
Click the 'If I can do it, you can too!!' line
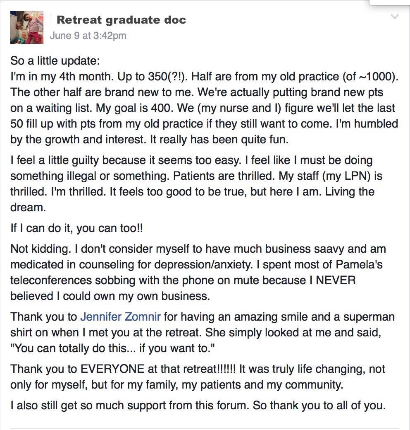76,228
